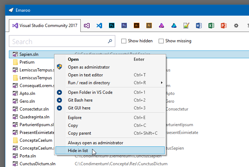Click the magnifier icon in search box
The width and height of the screenshot is (249, 167).
pyautogui.click(x=110, y=41)
